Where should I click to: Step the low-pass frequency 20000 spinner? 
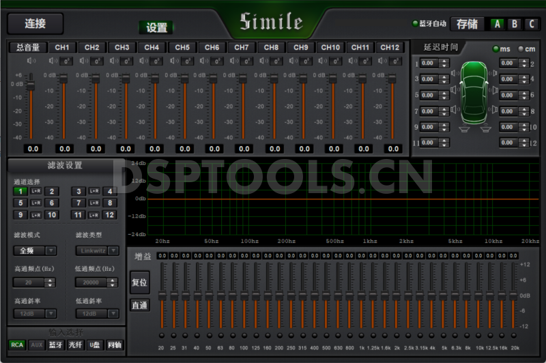point(113,282)
